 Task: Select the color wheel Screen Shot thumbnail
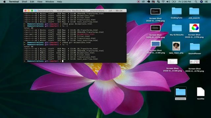click(x=194, y=28)
